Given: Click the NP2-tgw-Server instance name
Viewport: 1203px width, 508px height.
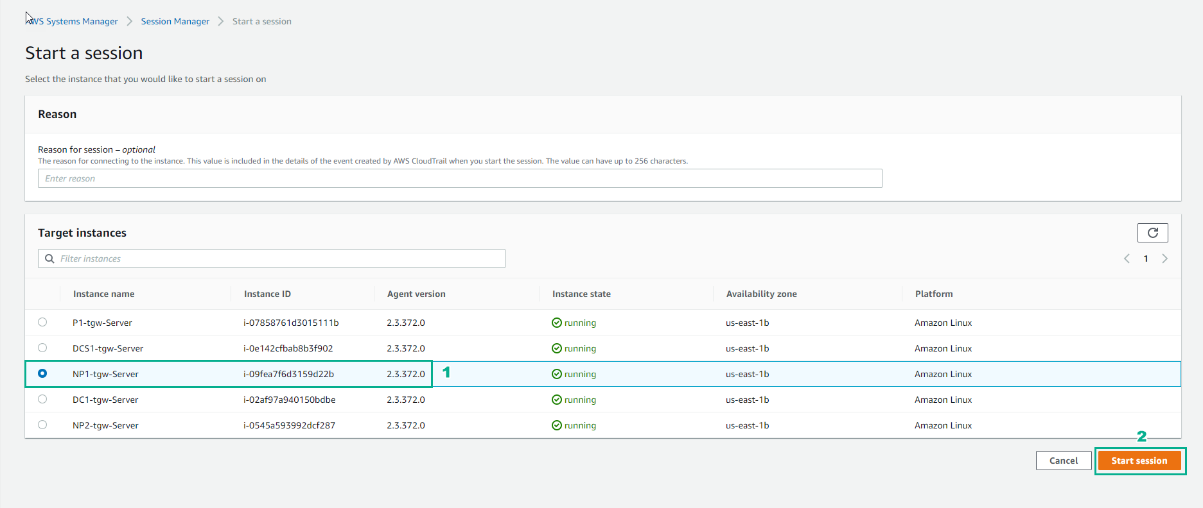Looking at the screenshot, I should (x=105, y=425).
